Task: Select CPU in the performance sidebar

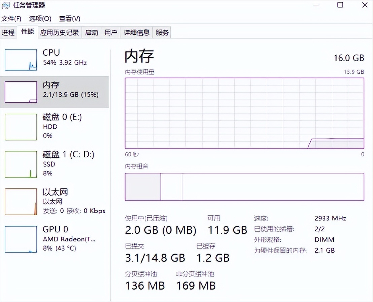Action: click(x=54, y=59)
